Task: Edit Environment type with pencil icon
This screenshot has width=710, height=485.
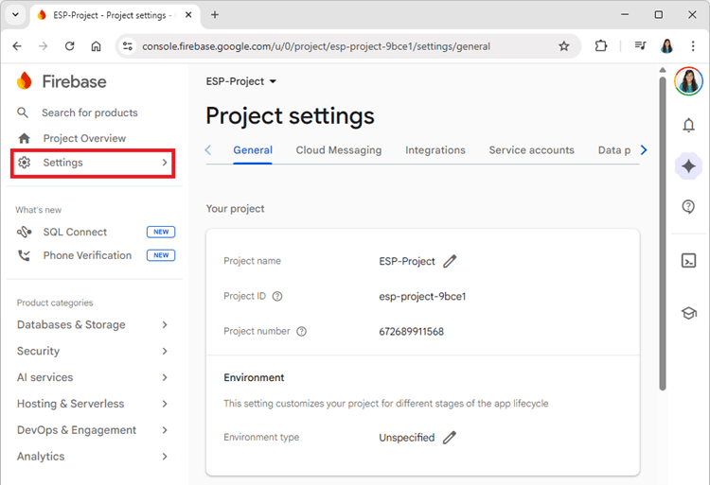Action: (449, 438)
